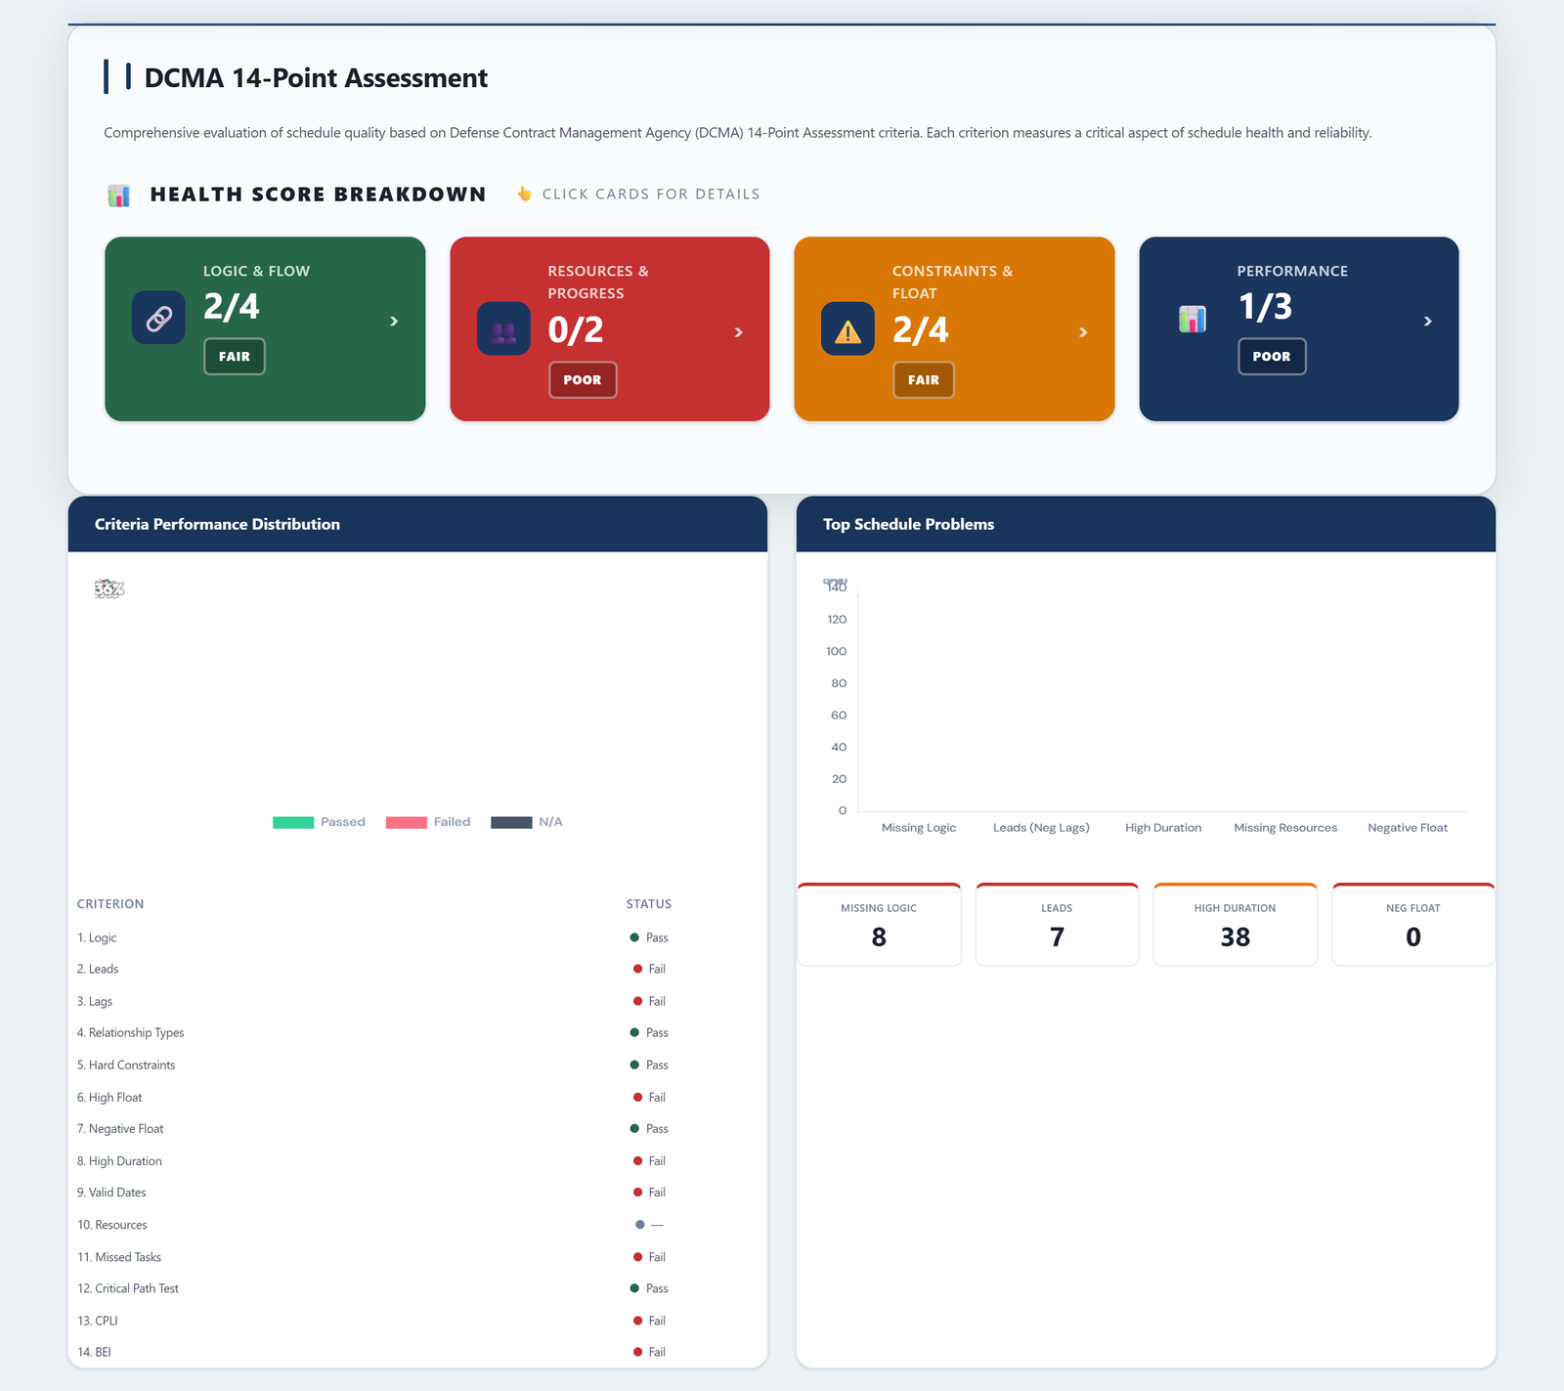Open the Missing Logic problem card showing 8
Image resolution: width=1564 pixels, height=1391 pixels.
coord(879,924)
